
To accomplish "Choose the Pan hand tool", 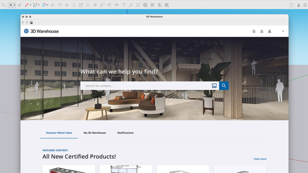I will coord(124,5).
